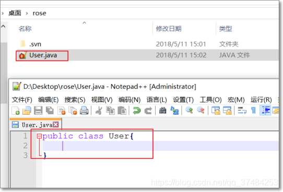Click the Cut scissors icon
The image size is (283, 192).
point(99,110)
